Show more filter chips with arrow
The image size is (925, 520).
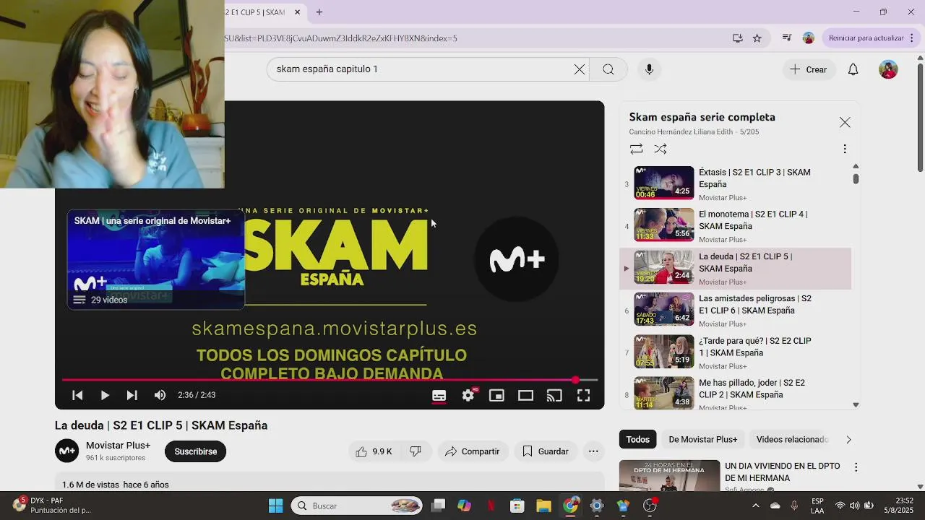848,439
